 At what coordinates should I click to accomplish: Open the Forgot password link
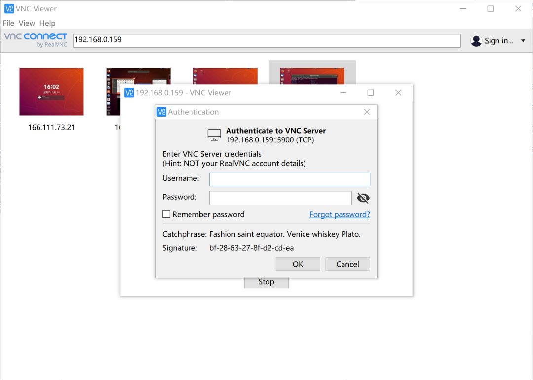tap(340, 214)
